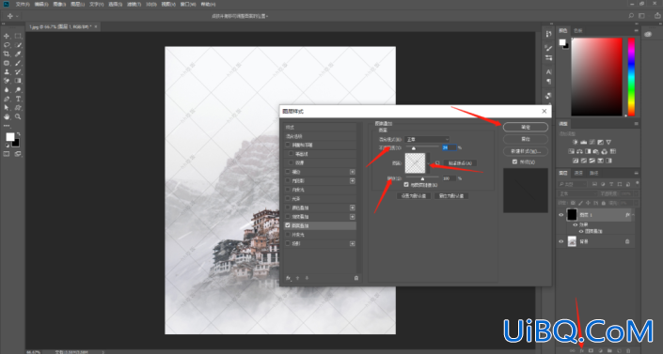Click plus button beside Gradient Overlay

pyautogui.click(x=353, y=217)
